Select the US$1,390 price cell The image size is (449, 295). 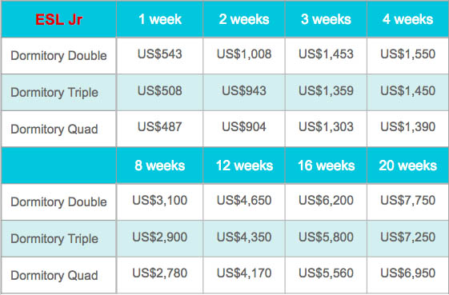point(407,129)
